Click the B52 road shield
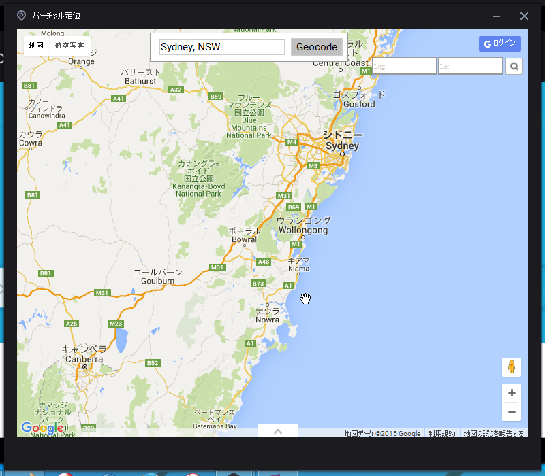The height and width of the screenshot is (476, 545). pyautogui.click(x=152, y=363)
